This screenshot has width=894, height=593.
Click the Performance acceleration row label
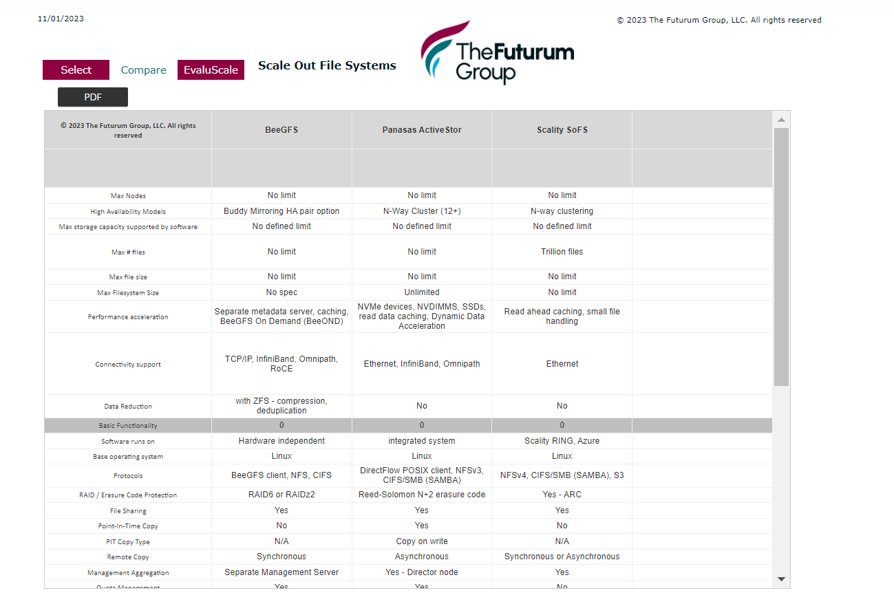(x=128, y=317)
